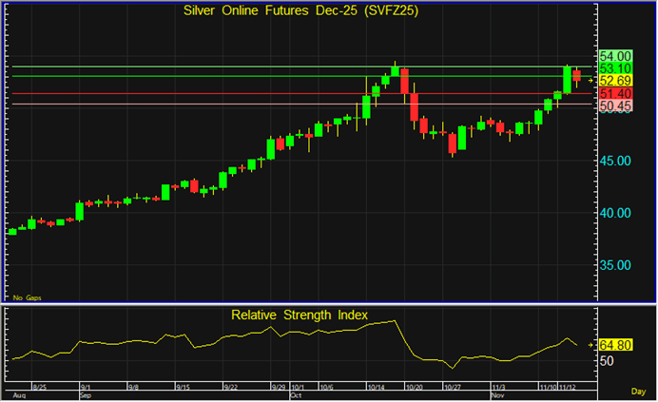
Task: Click the RSI 50 level axis label
Action: click(607, 361)
